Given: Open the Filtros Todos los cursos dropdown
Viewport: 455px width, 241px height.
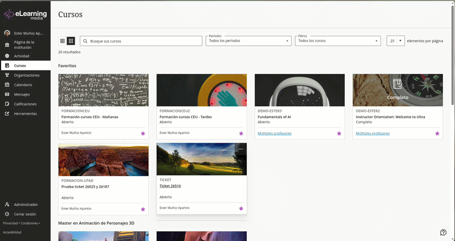Looking at the screenshot, I should click(338, 41).
